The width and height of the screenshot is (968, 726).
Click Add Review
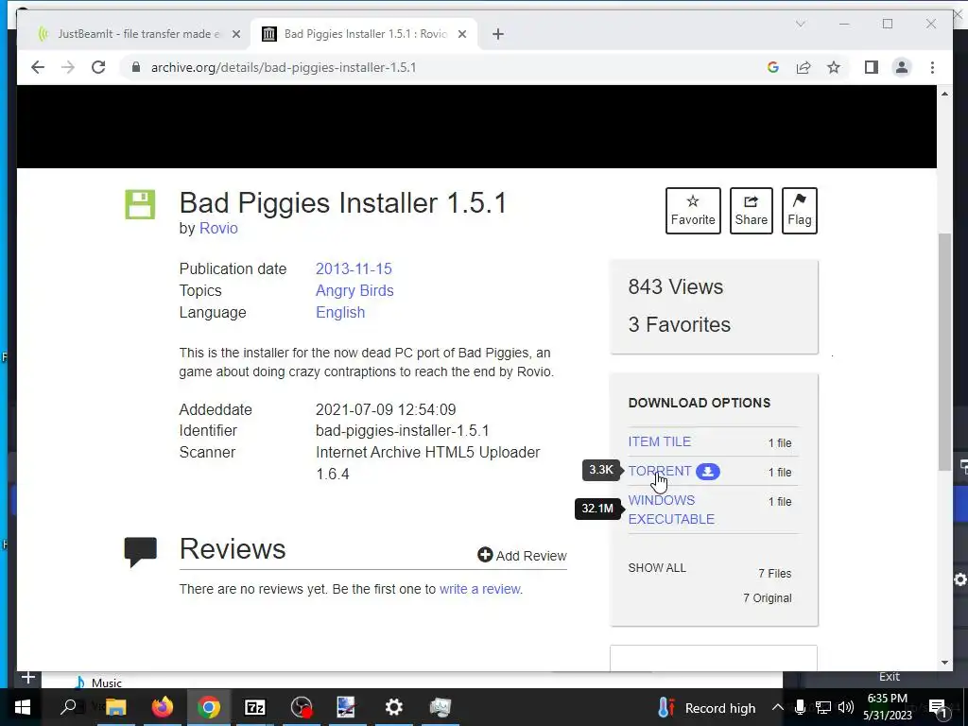[522, 556]
